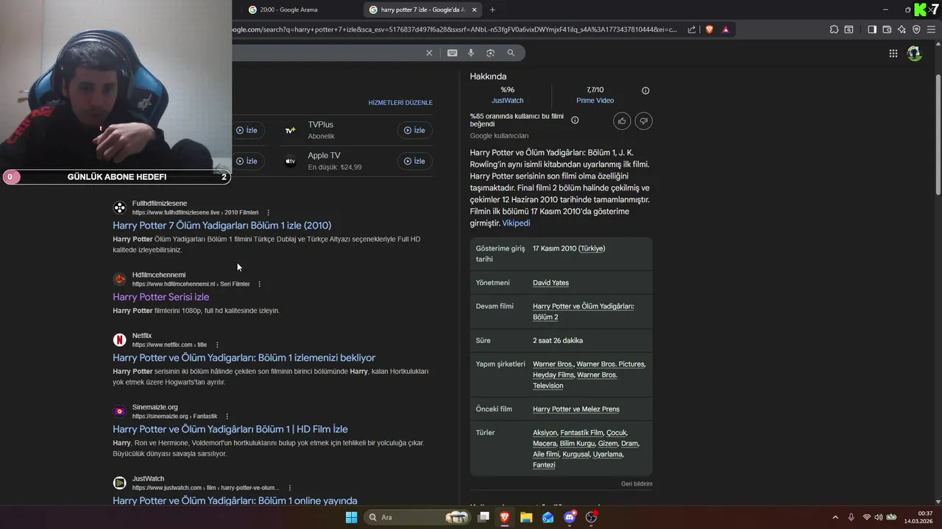Open the Fantastik Film genre link
This screenshot has width=942, height=529.
581,433
